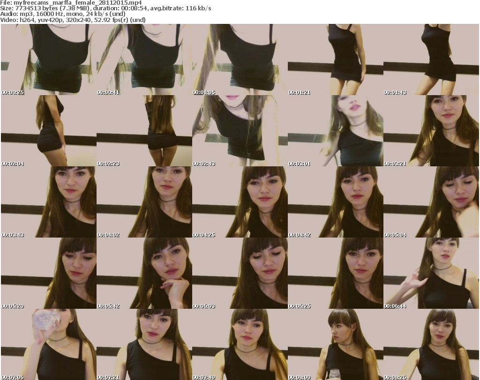Click the file name line myfreecams_marffa_female_28112015.mp4
The height and width of the screenshot is (380, 480).
coord(71,3)
